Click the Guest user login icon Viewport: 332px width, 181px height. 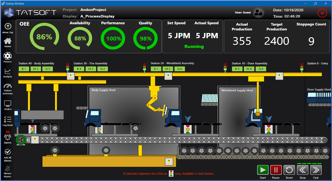258,12
